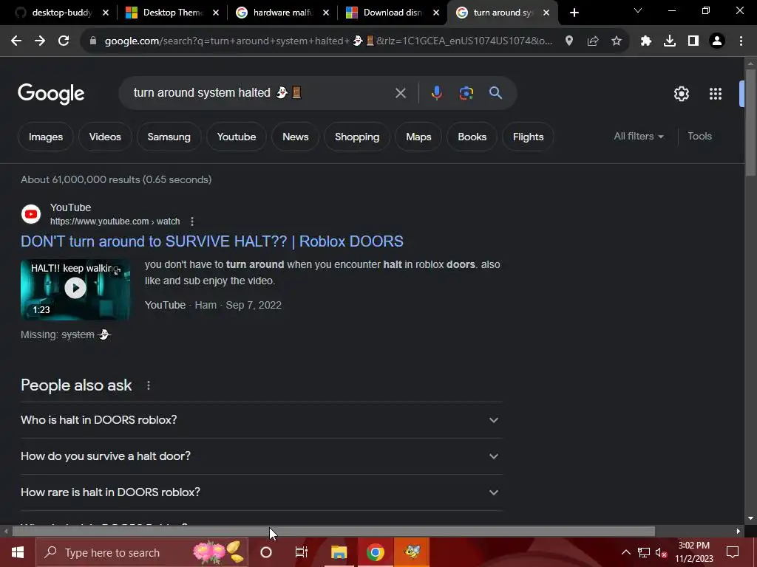Image resolution: width=757 pixels, height=567 pixels.
Task: Open the taskbar clock and date
Action: pos(693,552)
